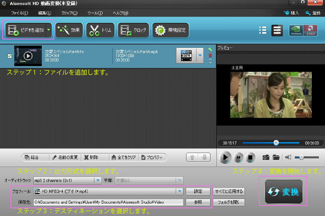Viewport: 325px width, 216px height.
Task: Open the snapshot folder icon
Action: click(276, 158)
